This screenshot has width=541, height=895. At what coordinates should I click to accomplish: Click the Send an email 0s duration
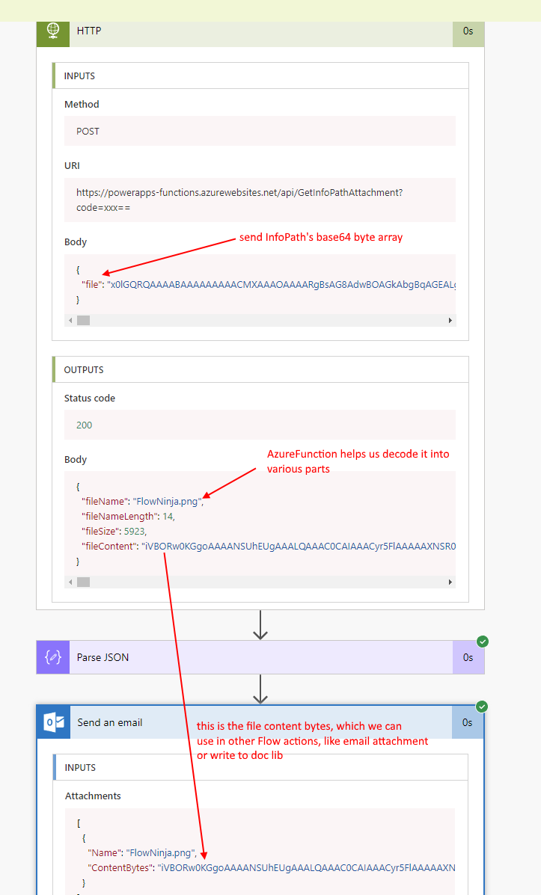pos(468,722)
